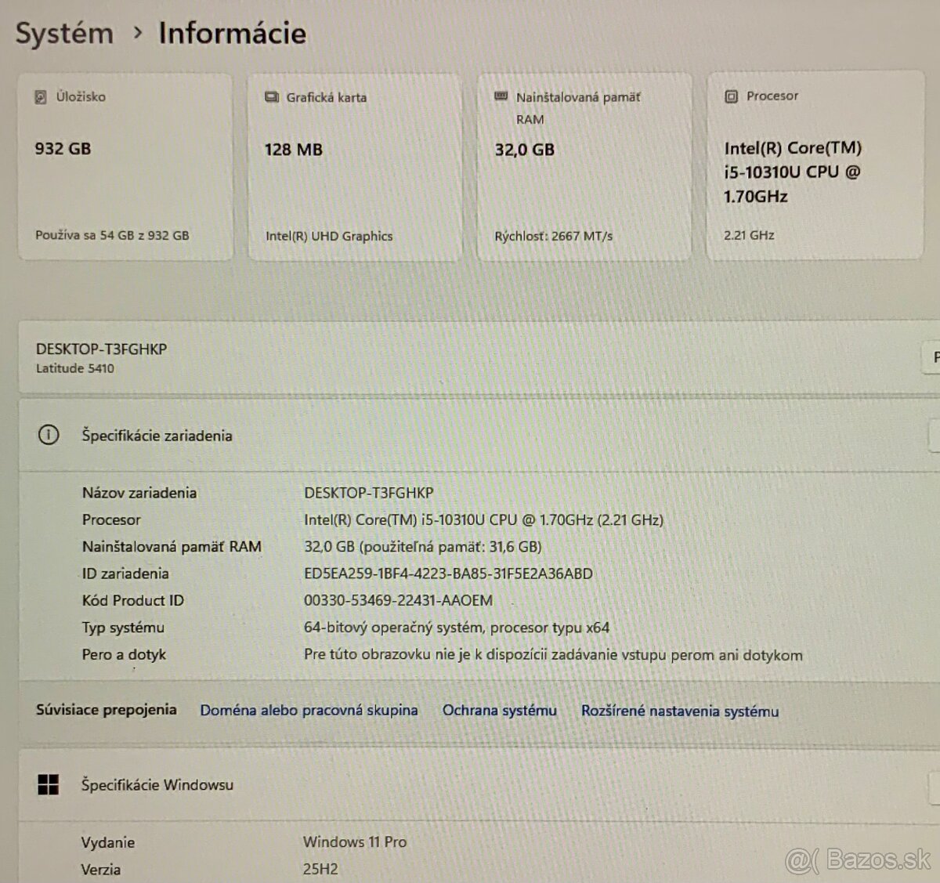Click the rename computer button top right
940x883 pixels.
933,358
